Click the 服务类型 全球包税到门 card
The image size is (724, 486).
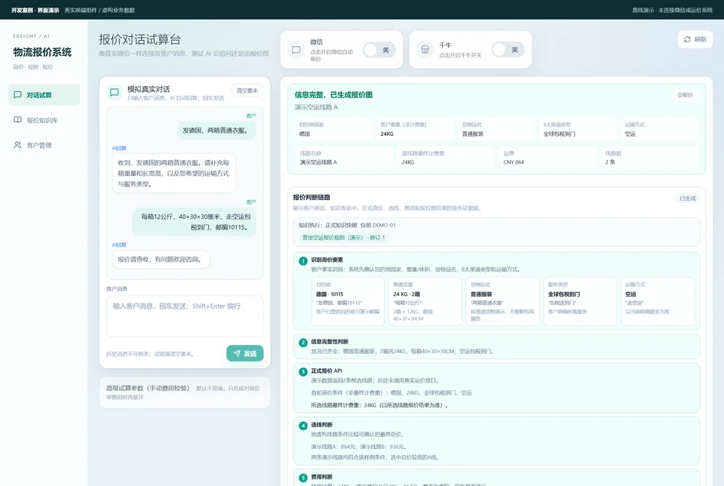580,301
